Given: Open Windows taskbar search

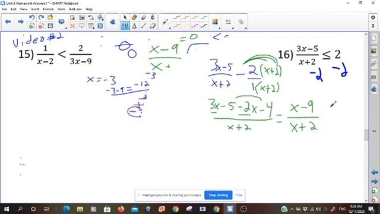Looking at the screenshot, I should coord(20,209).
